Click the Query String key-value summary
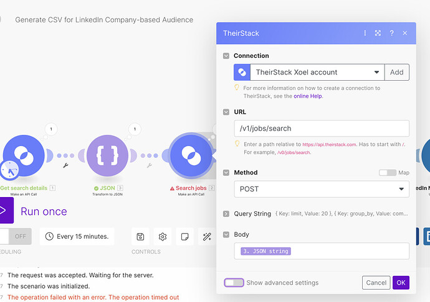Screen dimensions: 430x302 coord(342,214)
